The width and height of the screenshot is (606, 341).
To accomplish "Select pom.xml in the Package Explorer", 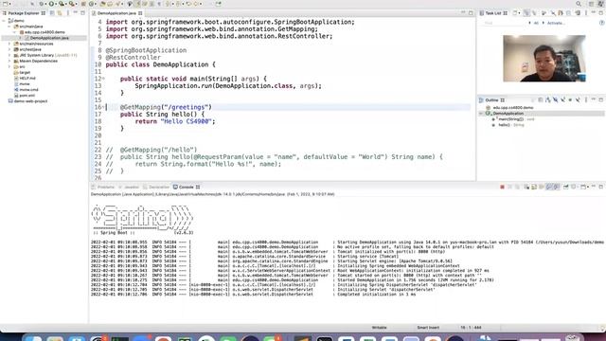I will 27,96.
